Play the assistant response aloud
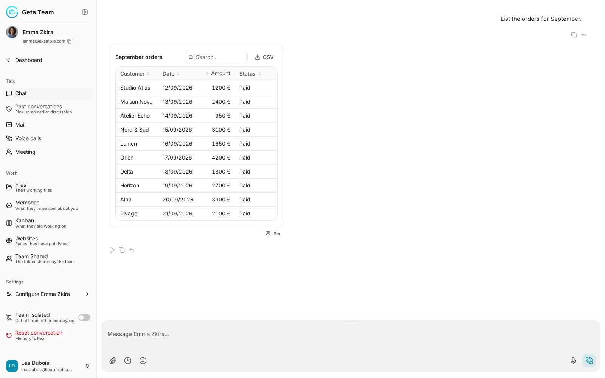The width and height of the screenshot is (605, 378). (x=112, y=250)
